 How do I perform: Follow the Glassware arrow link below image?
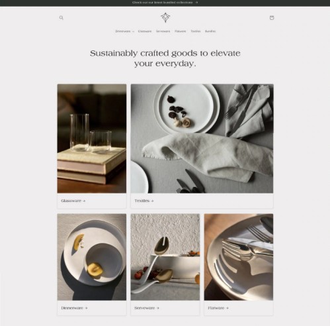tap(73, 201)
